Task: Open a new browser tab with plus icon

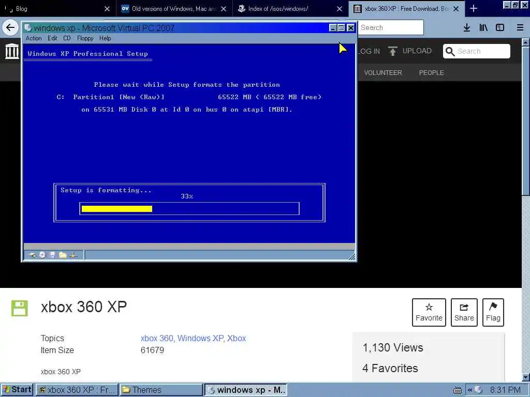Action: (474, 9)
